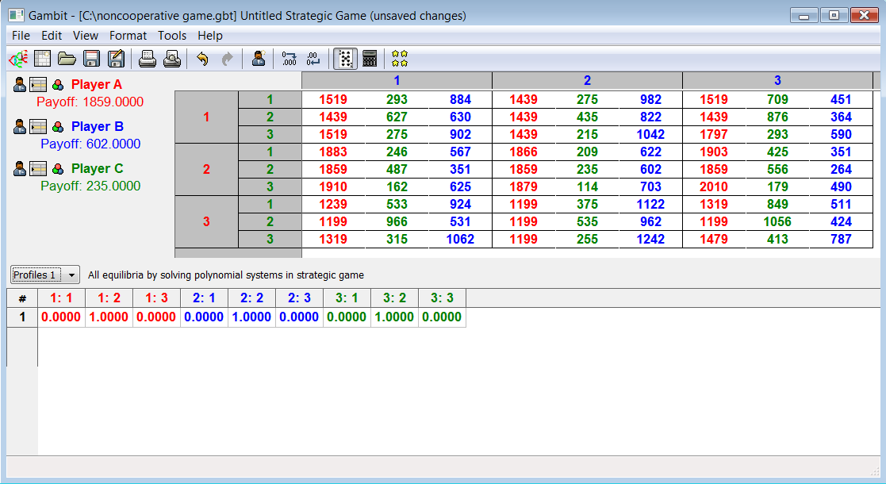Save the game with the floppy disk icon

91,59
